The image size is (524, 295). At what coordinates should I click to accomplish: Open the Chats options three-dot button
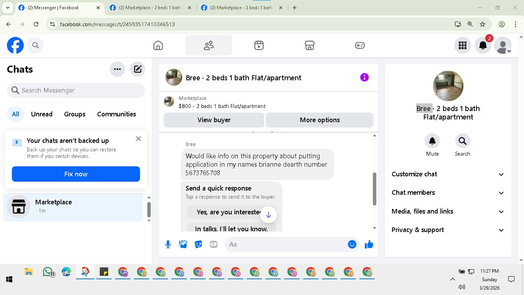coord(117,69)
